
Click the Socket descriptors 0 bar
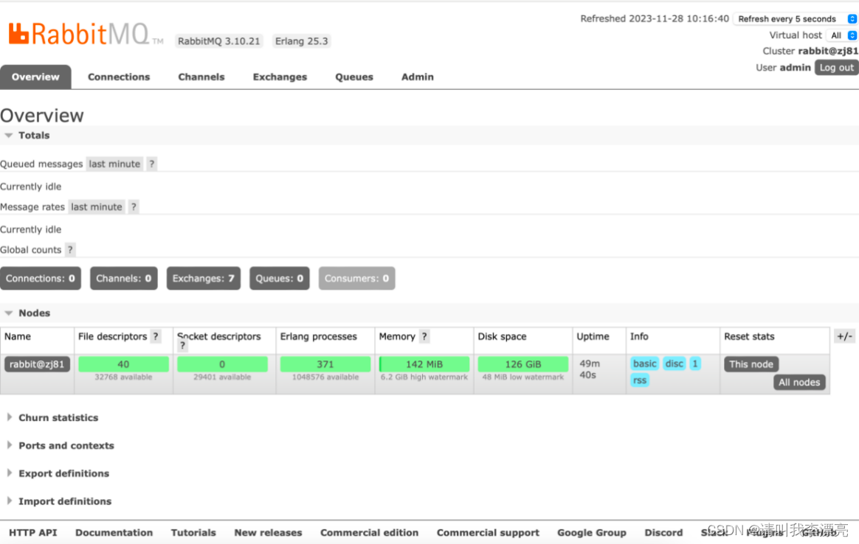coord(222,364)
